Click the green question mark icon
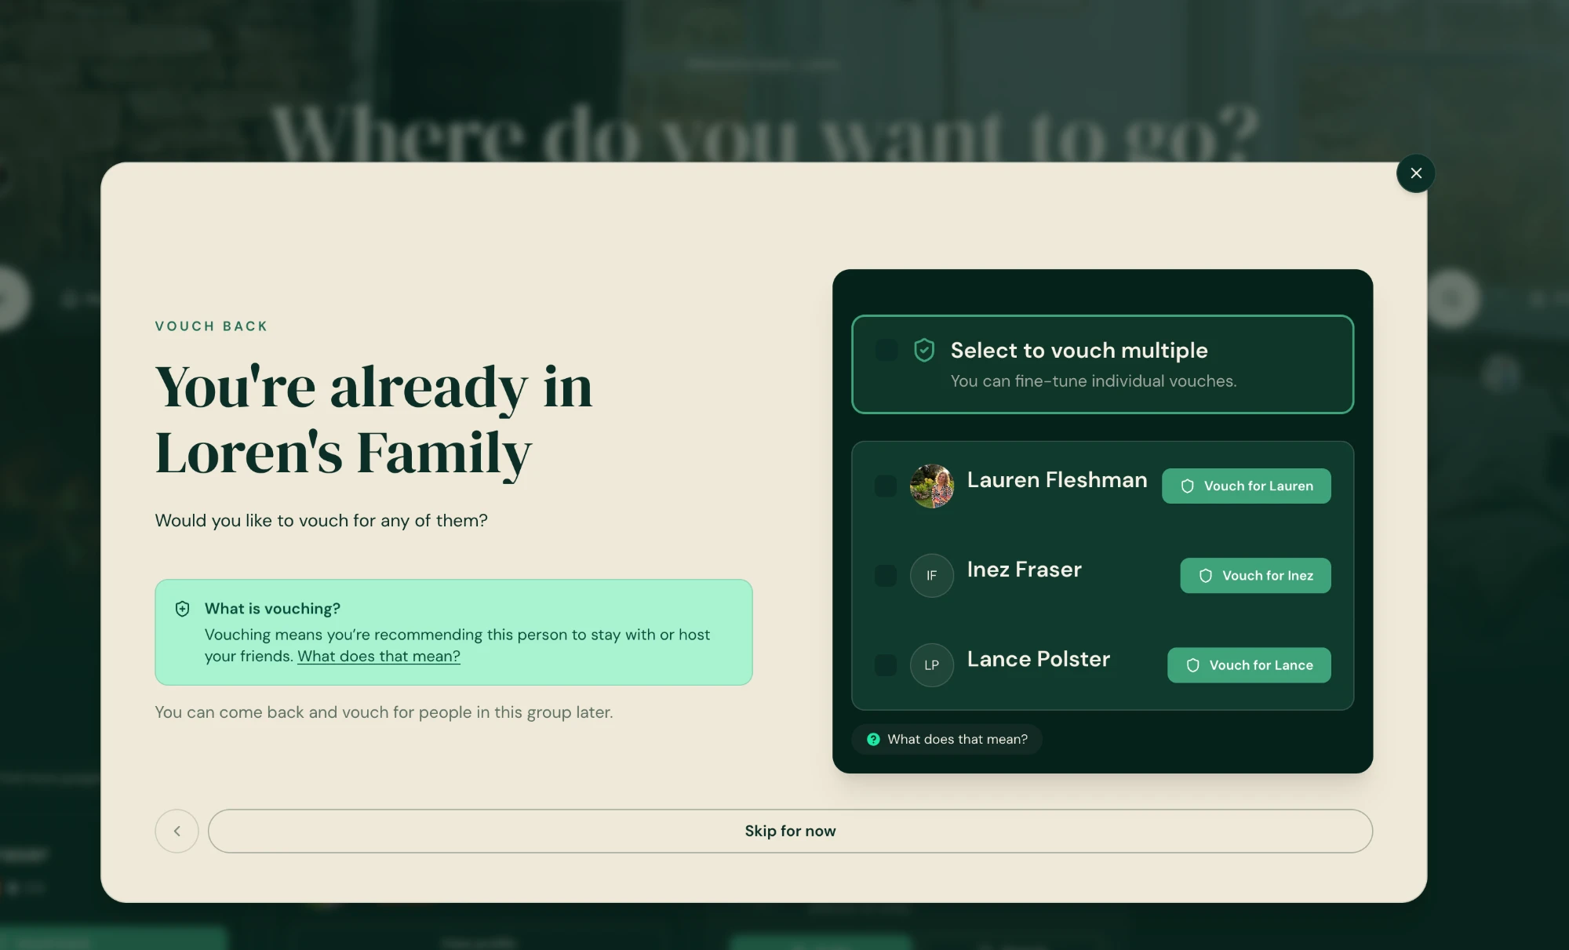Screen dimensions: 1569x950 coord(873,739)
